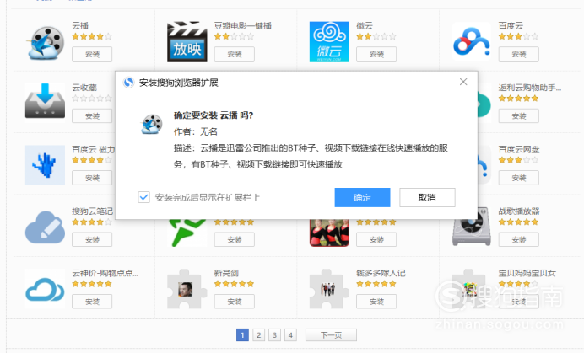Install the 微云 extension
Viewport: 584px width, 353px height.
click(x=376, y=54)
